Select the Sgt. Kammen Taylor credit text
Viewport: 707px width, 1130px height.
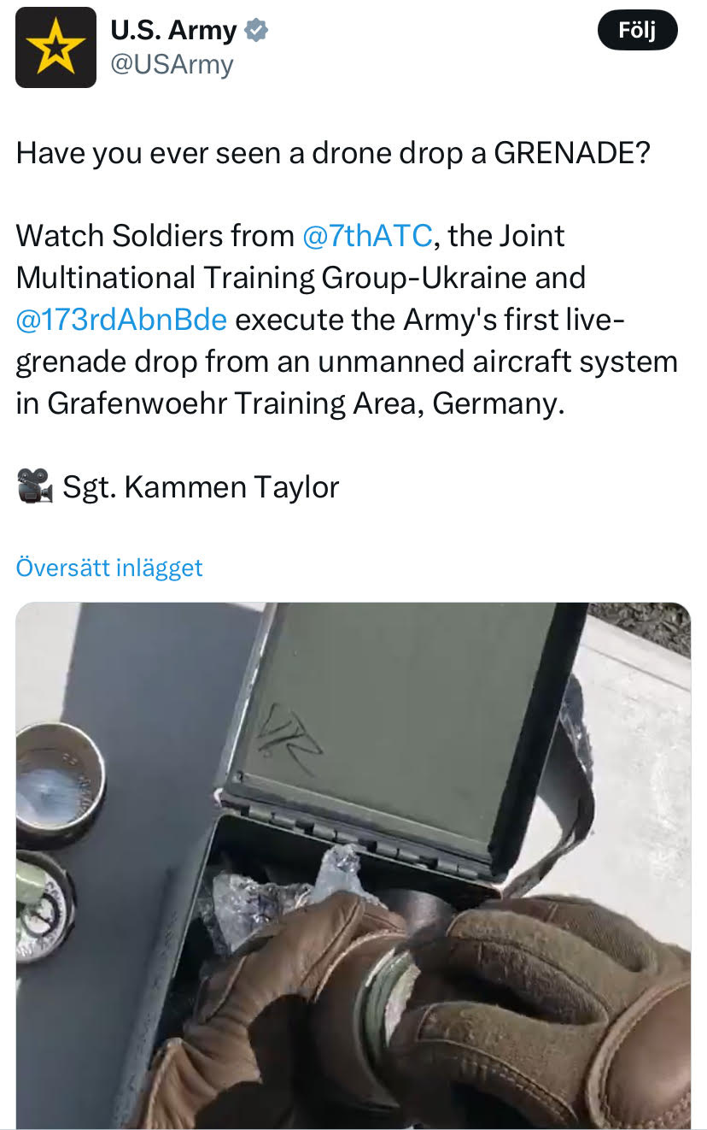tap(201, 486)
